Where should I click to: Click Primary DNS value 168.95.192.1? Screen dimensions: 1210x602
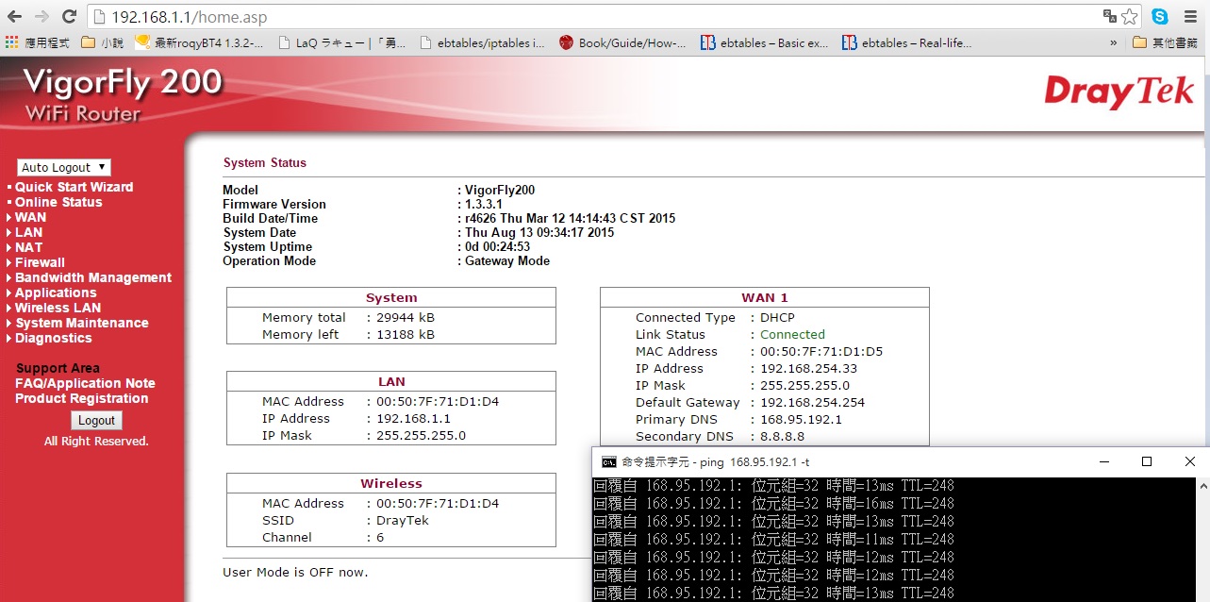tap(801, 419)
